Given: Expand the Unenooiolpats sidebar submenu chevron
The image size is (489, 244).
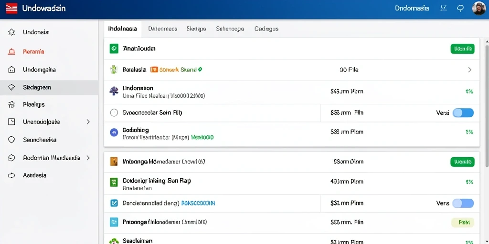Looking at the screenshot, I should [88, 122].
